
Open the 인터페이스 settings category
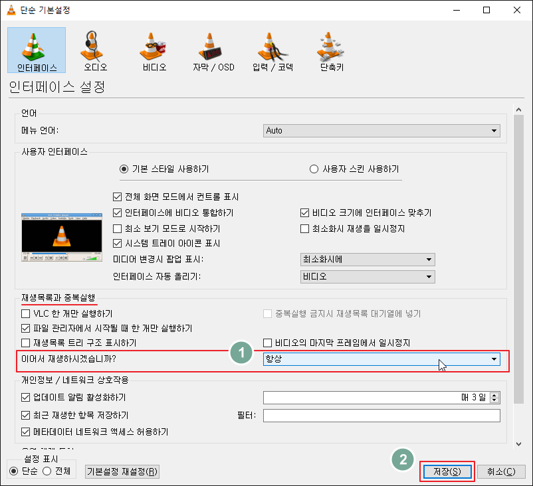pyautogui.click(x=37, y=50)
